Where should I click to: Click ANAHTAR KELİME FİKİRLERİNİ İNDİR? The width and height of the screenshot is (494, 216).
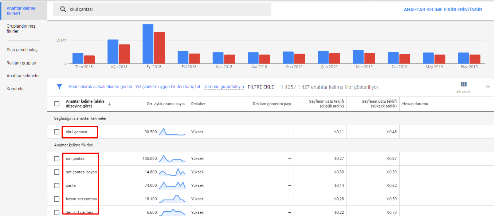pyautogui.click(x=443, y=10)
